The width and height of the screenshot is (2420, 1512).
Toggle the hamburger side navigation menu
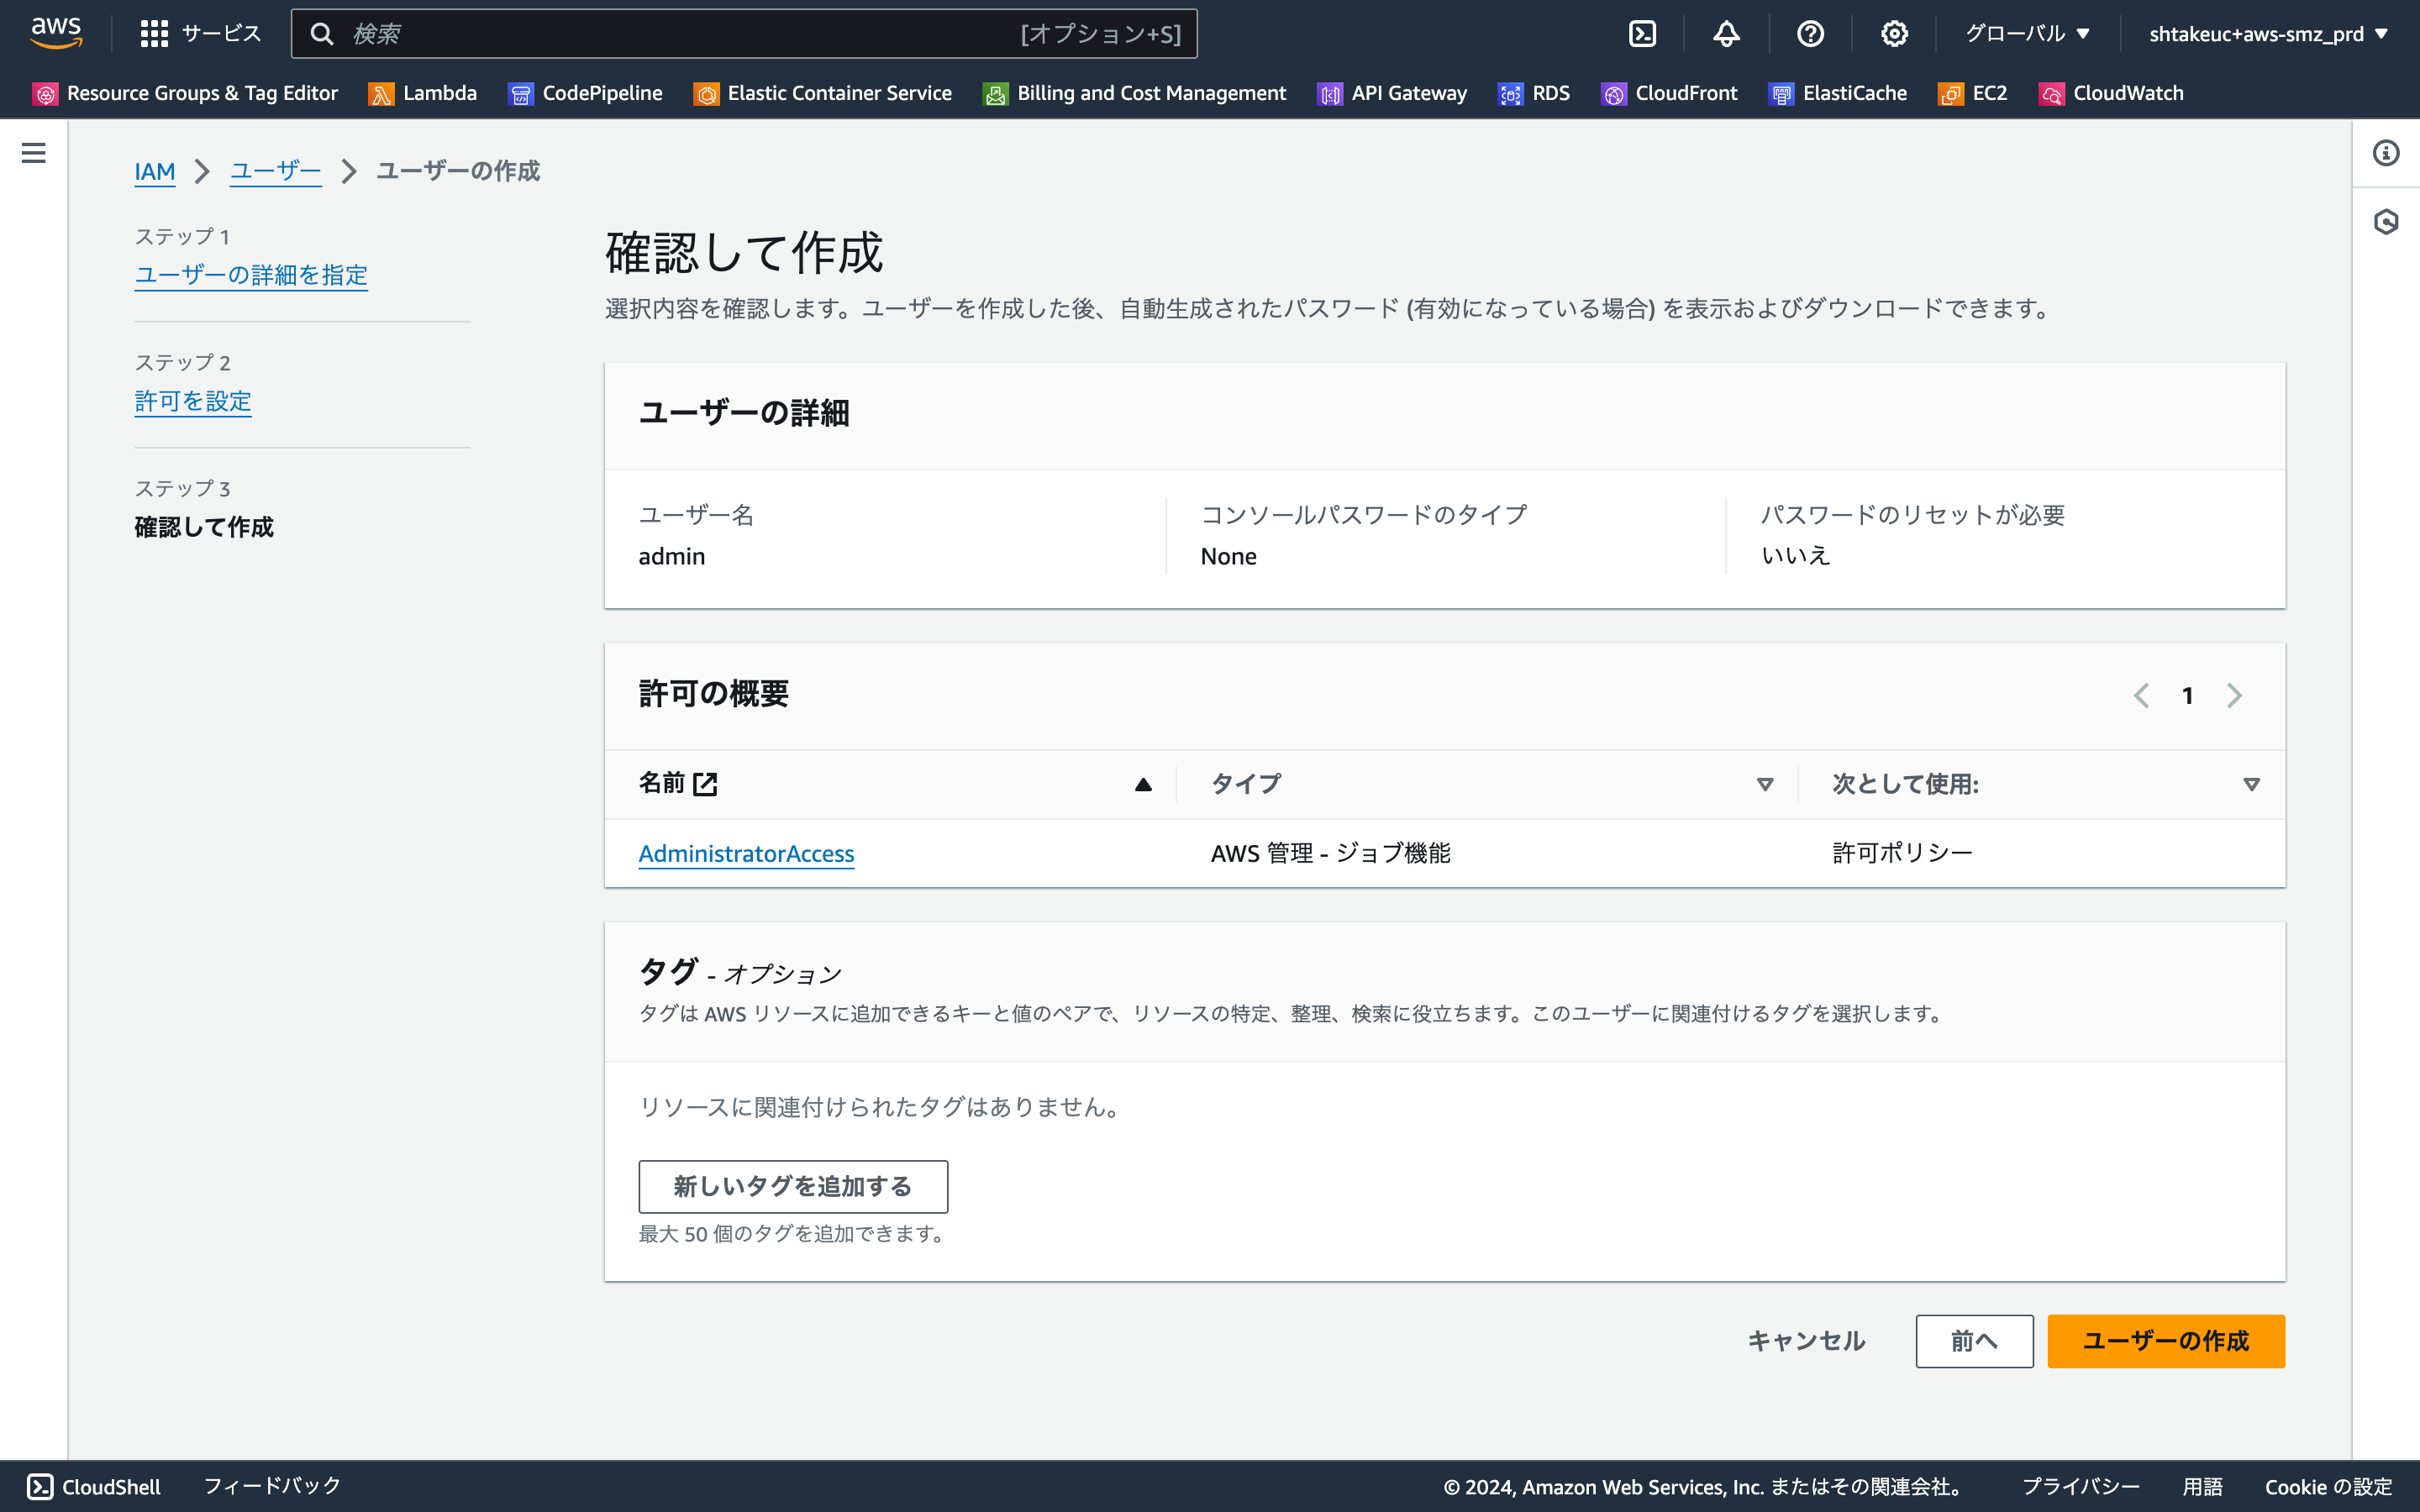click(33, 153)
